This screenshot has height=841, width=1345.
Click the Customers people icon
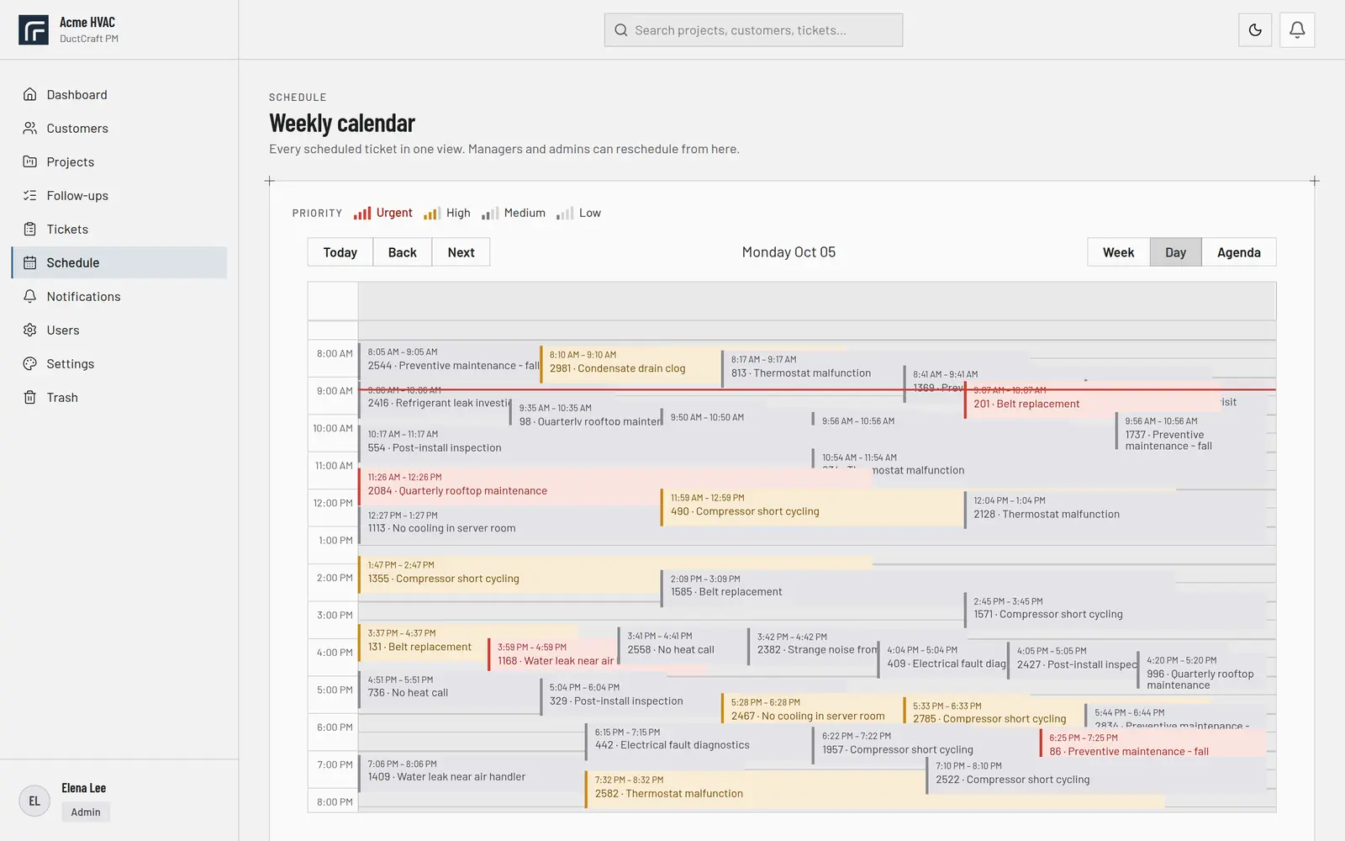pos(30,128)
